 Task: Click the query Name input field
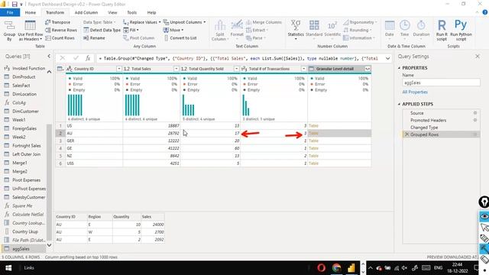coord(441,82)
